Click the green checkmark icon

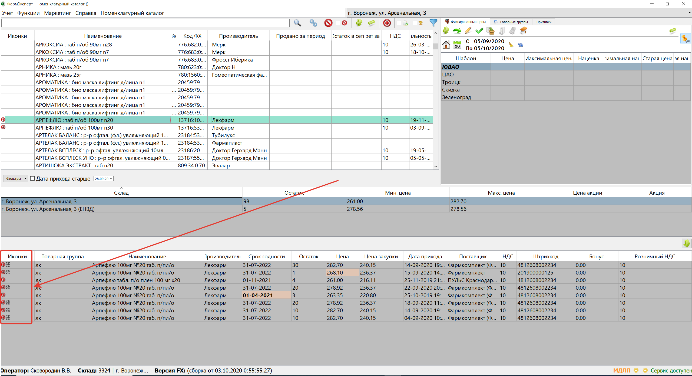479,31
